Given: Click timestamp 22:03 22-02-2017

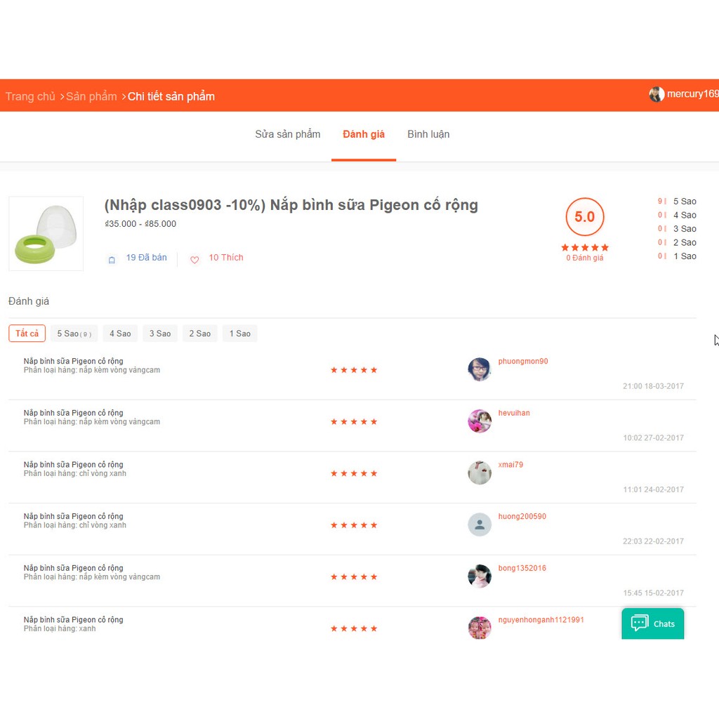Looking at the screenshot, I should 653,542.
